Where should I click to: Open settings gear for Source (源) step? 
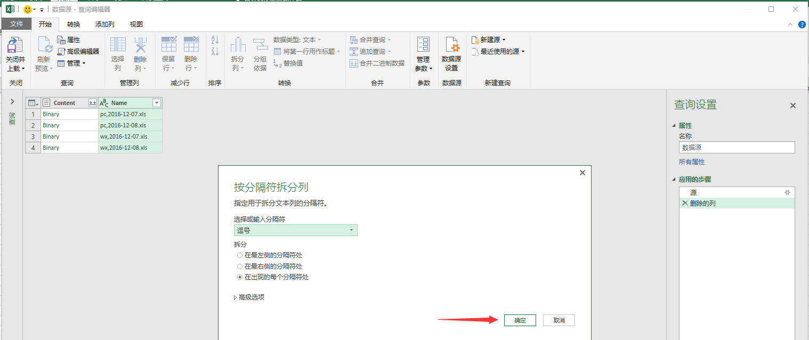click(x=787, y=192)
